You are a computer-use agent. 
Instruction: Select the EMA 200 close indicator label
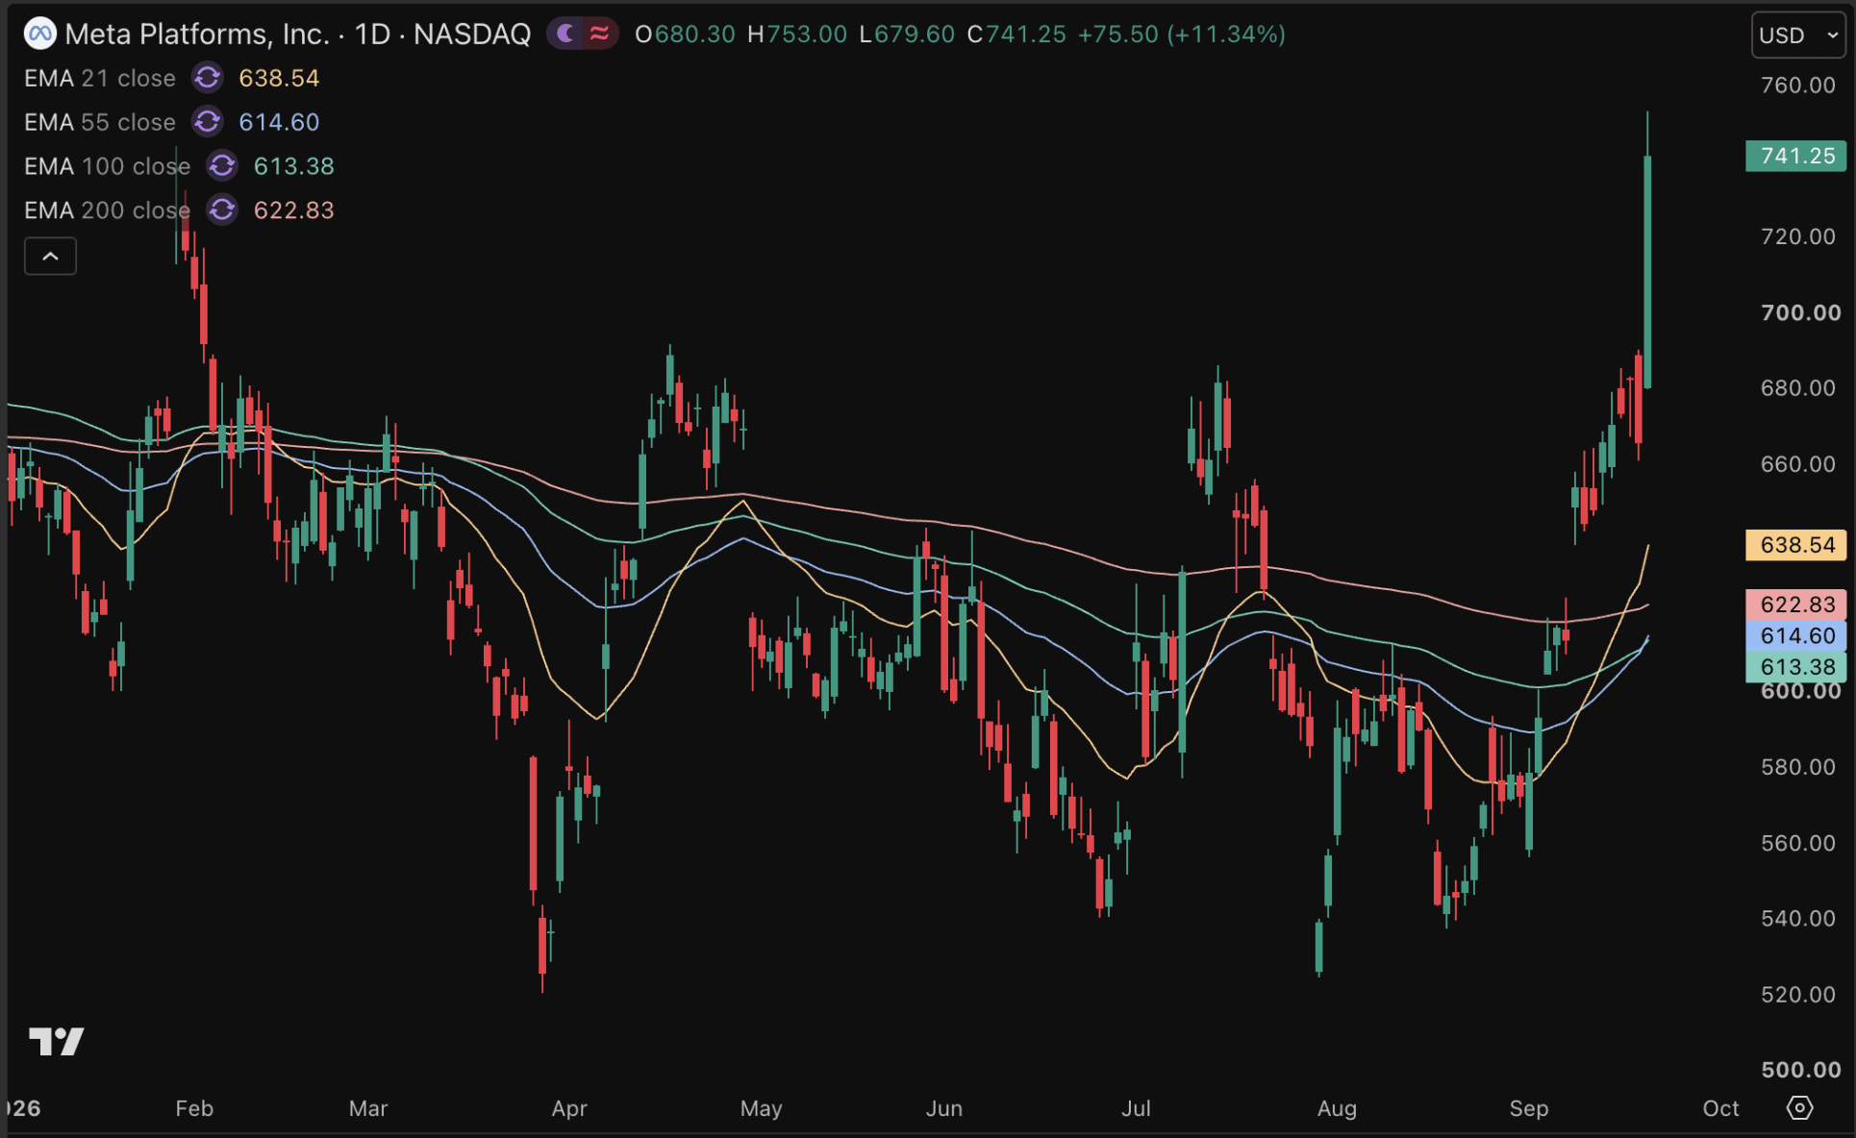click(x=108, y=210)
